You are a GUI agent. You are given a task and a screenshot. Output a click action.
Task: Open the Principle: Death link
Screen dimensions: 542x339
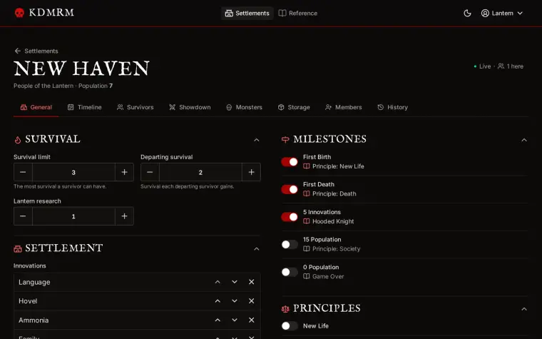click(x=334, y=193)
